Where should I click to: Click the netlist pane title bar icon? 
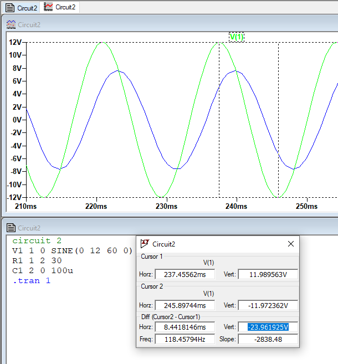click(11, 228)
